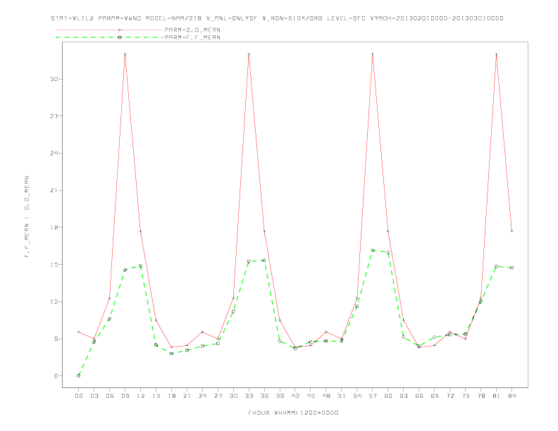
Task: Click green F_MEAN circle marker at hour 12
Action: [141, 266]
